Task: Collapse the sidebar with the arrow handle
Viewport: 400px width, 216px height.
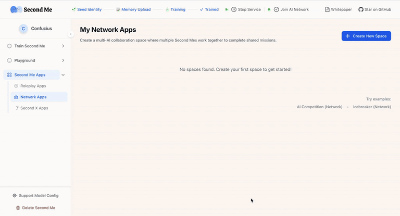Action: point(71,34)
